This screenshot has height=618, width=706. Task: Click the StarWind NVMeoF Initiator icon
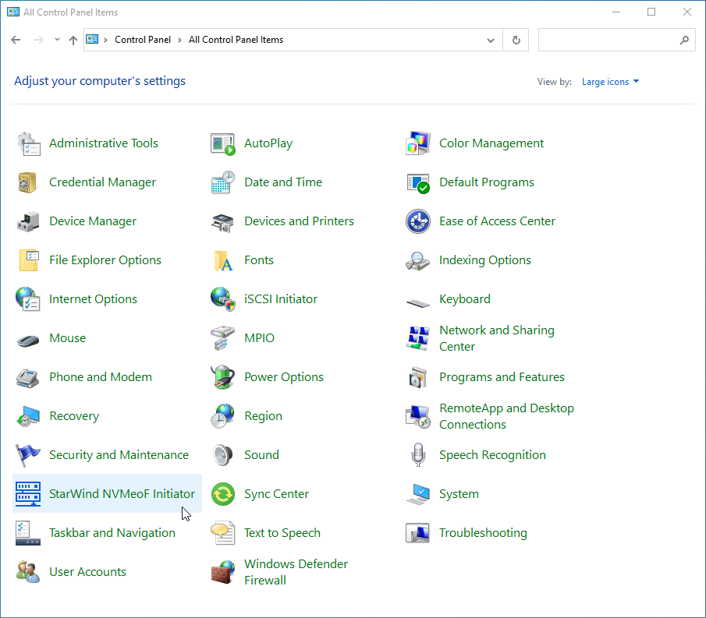point(28,494)
